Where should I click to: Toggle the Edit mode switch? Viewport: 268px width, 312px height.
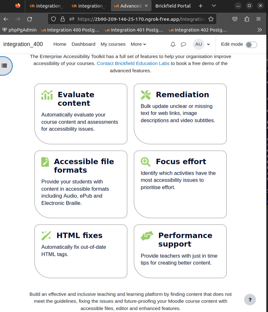click(x=251, y=45)
